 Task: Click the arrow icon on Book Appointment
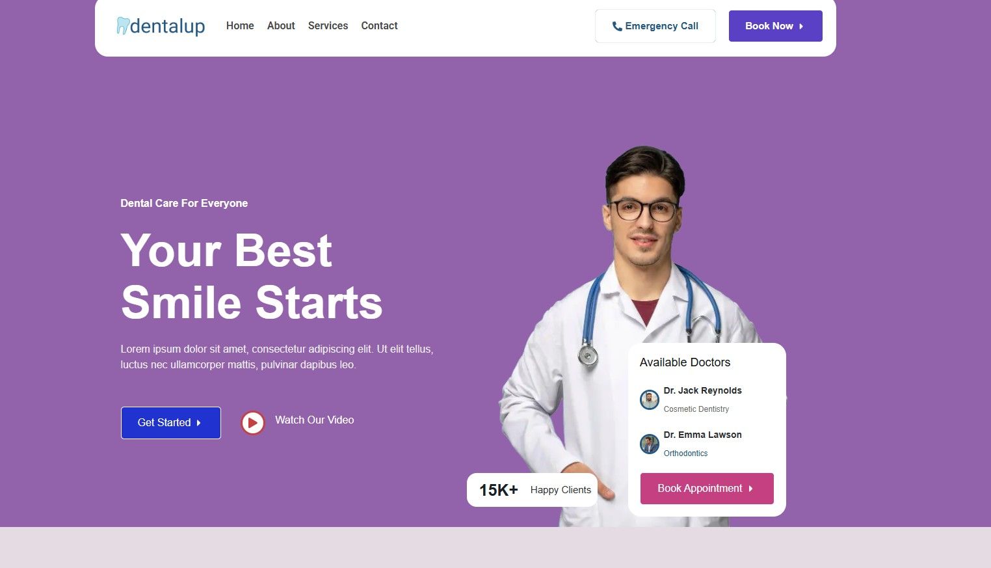[750, 489]
